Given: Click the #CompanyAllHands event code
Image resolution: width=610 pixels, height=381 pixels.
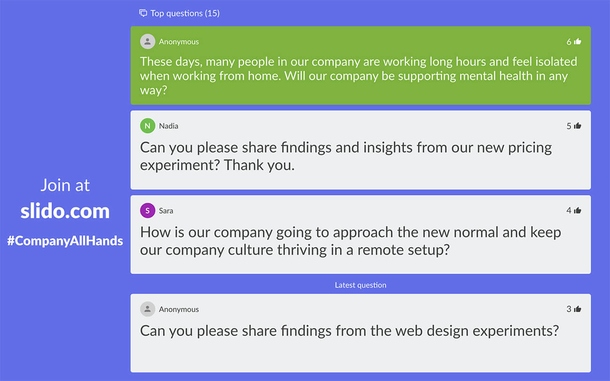Looking at the screenshot, I should tap(65, 241).
